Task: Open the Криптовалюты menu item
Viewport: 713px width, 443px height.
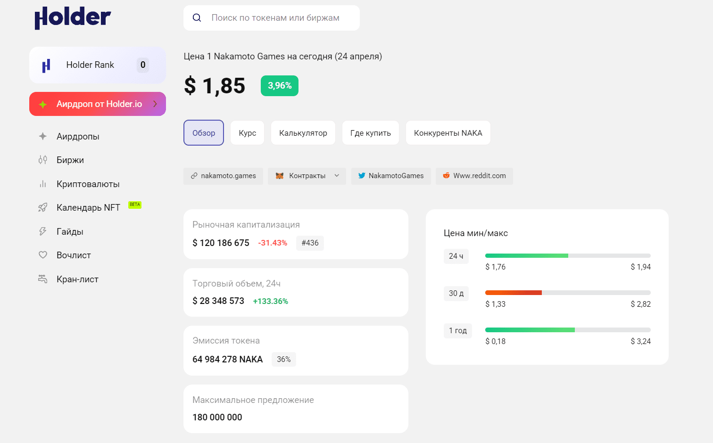Action: (x=88, y=184)
